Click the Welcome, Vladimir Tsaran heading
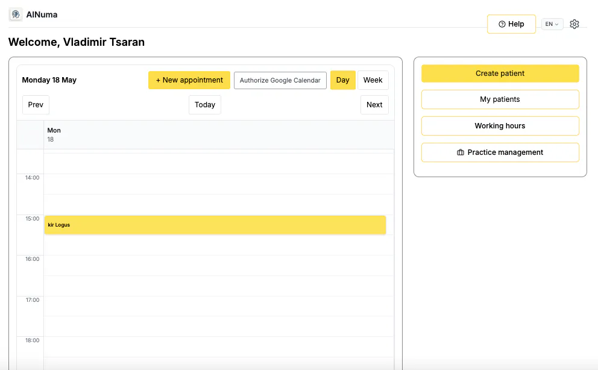This screenshot has height=370, width=598. coord(77,42)
